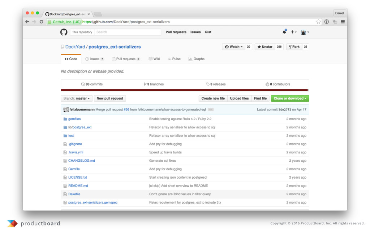Open the Graphs tab

[196, 59]
